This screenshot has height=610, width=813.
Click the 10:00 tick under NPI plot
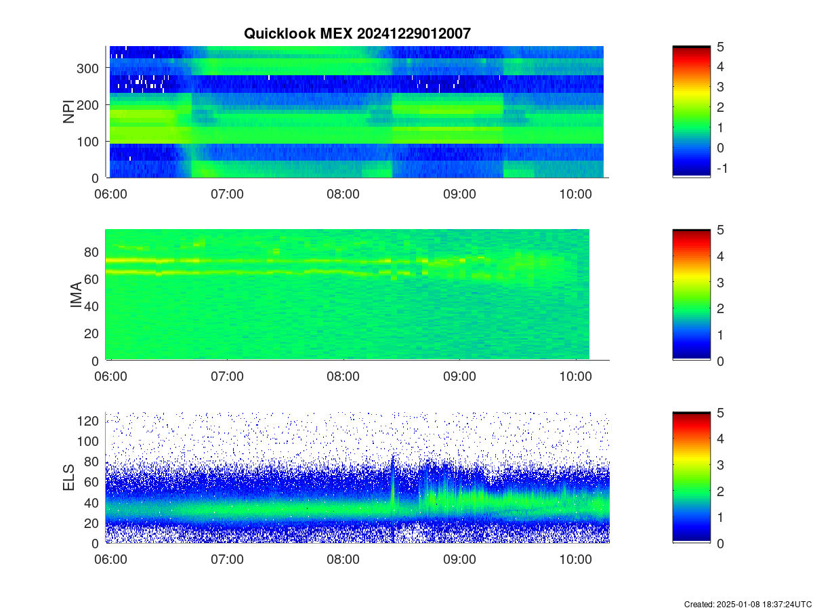[576, 195]
